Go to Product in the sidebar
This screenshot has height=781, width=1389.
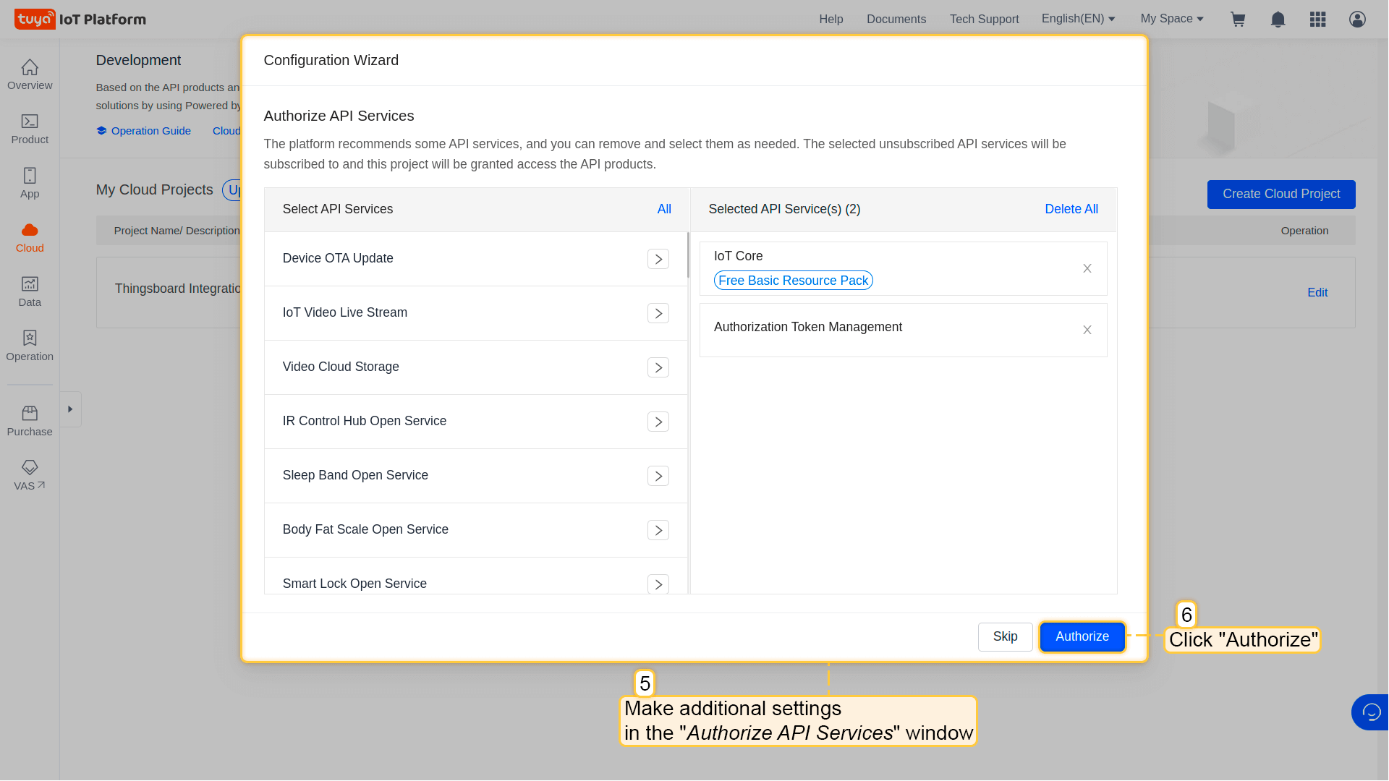point(30,129)
